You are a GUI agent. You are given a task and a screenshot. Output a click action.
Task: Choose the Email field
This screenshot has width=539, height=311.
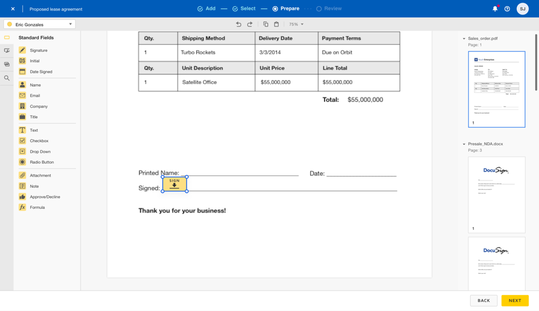pyautogui.click(x=29, y=96)
